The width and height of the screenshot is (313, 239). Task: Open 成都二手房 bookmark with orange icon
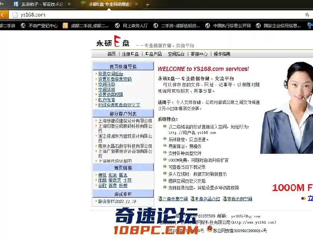coord(86,26)
